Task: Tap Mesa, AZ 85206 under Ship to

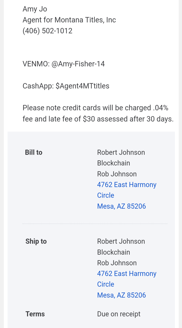Action: 121,295
